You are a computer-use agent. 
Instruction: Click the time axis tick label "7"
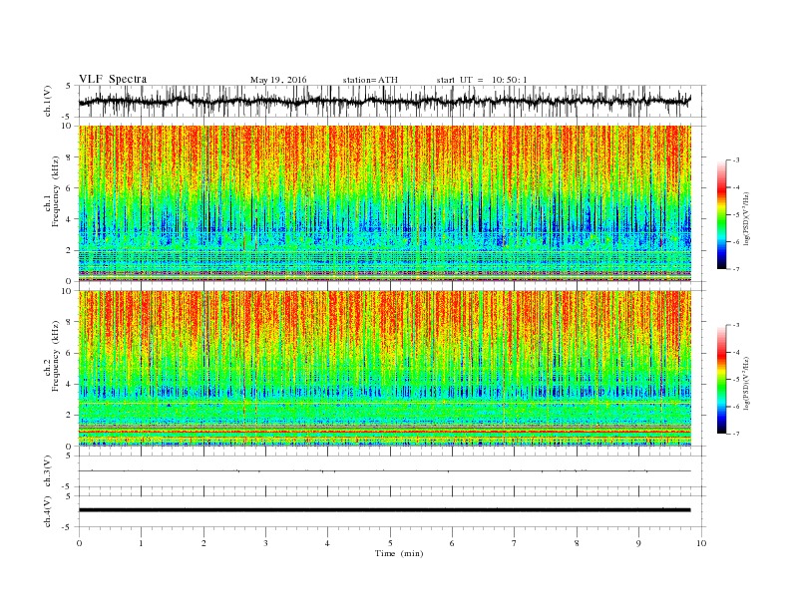tap(515, 543)
